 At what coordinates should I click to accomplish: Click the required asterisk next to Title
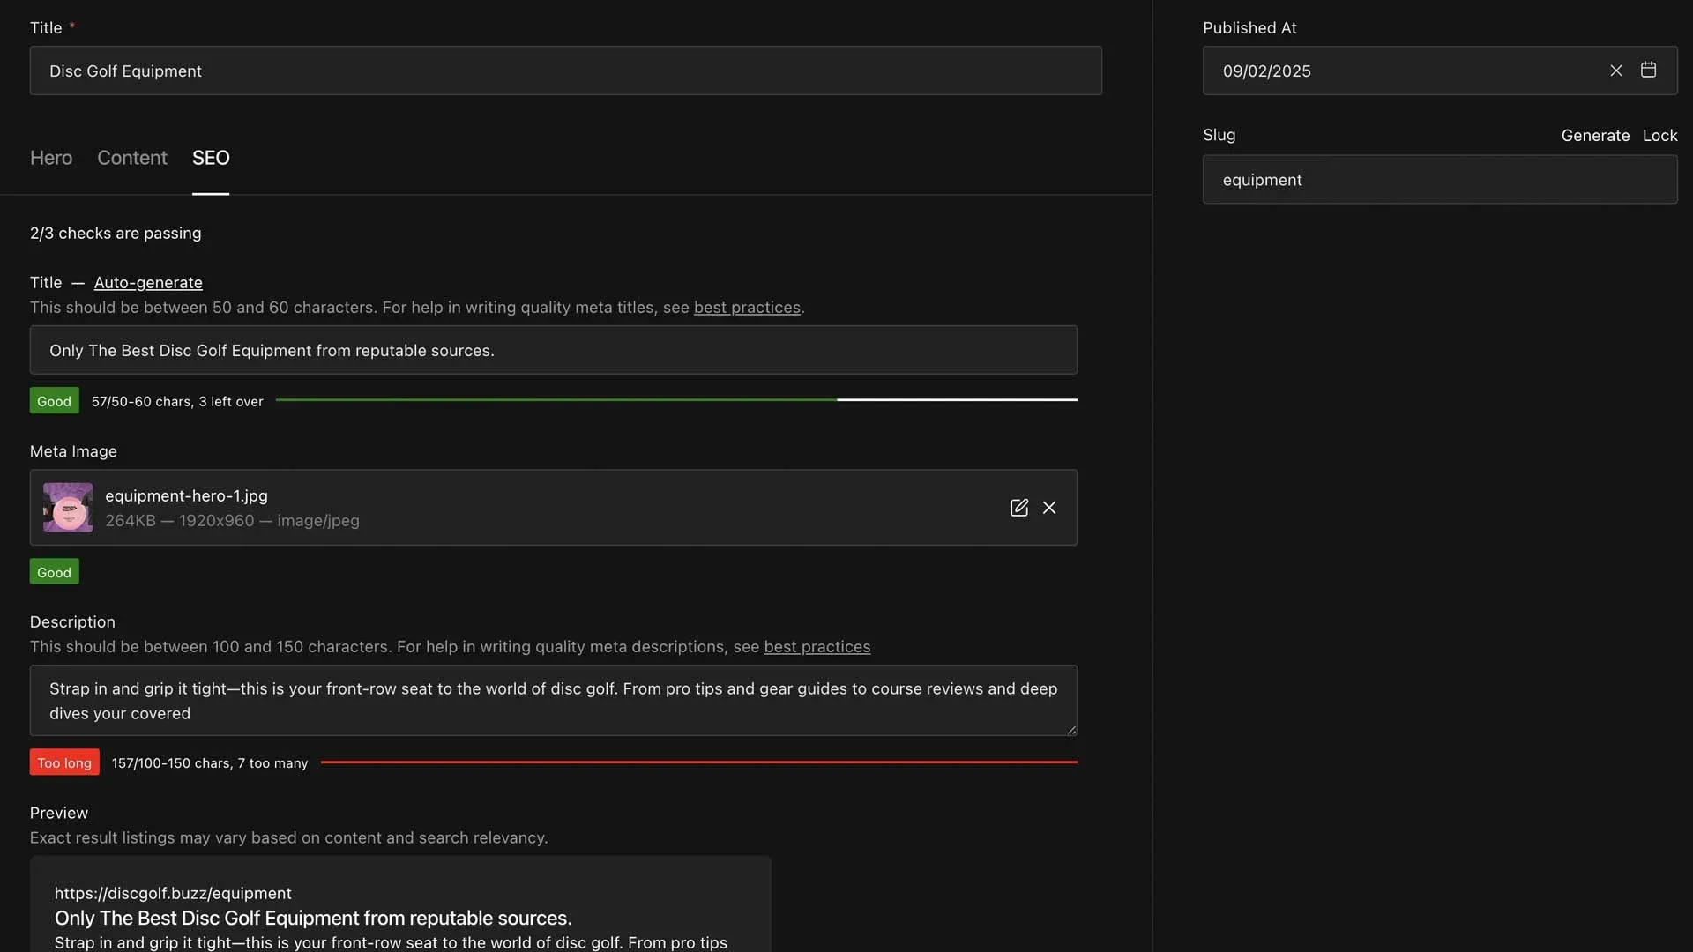(71, 23)
